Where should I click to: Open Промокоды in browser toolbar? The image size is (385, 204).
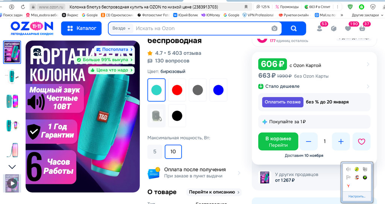[x=287, y=7]
